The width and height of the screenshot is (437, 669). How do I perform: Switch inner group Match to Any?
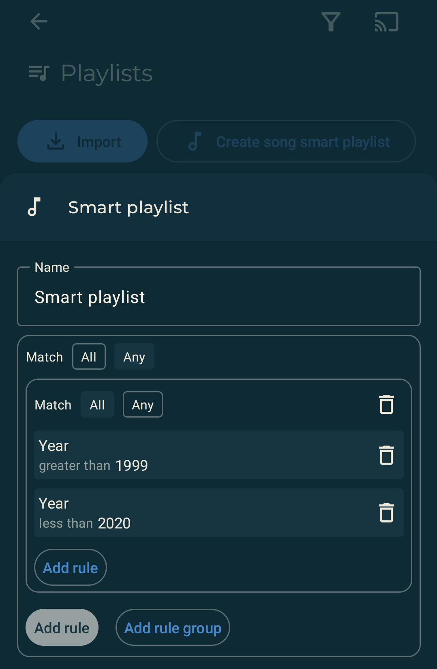tap(143, 405)
